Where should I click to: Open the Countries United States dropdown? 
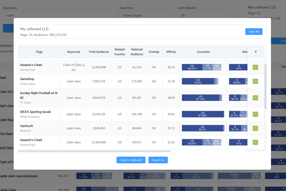coord(146,16)
